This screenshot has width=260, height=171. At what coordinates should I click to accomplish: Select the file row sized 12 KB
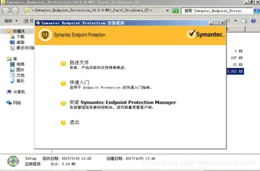click(238, 65)
